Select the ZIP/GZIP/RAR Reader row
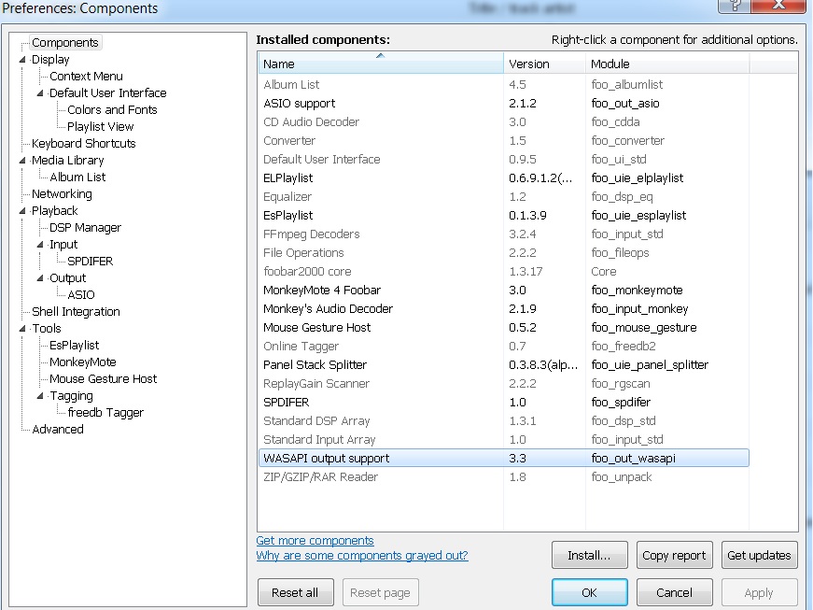Viewport: 813px width, 610px height. point(503,476)
